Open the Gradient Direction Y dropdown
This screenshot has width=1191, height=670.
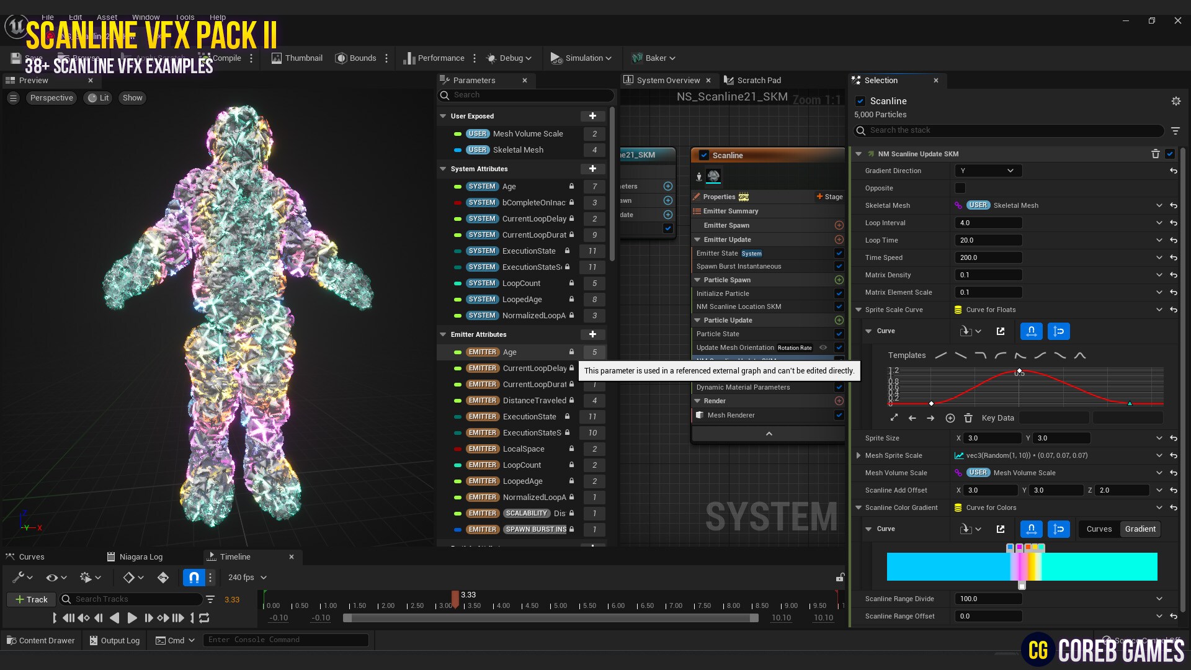(x=988, y=171)
